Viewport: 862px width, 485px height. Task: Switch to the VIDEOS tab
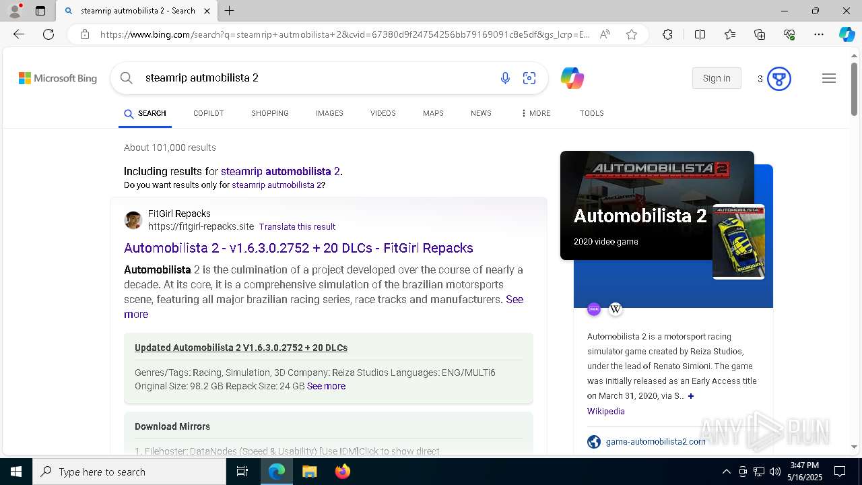point(383,113)
